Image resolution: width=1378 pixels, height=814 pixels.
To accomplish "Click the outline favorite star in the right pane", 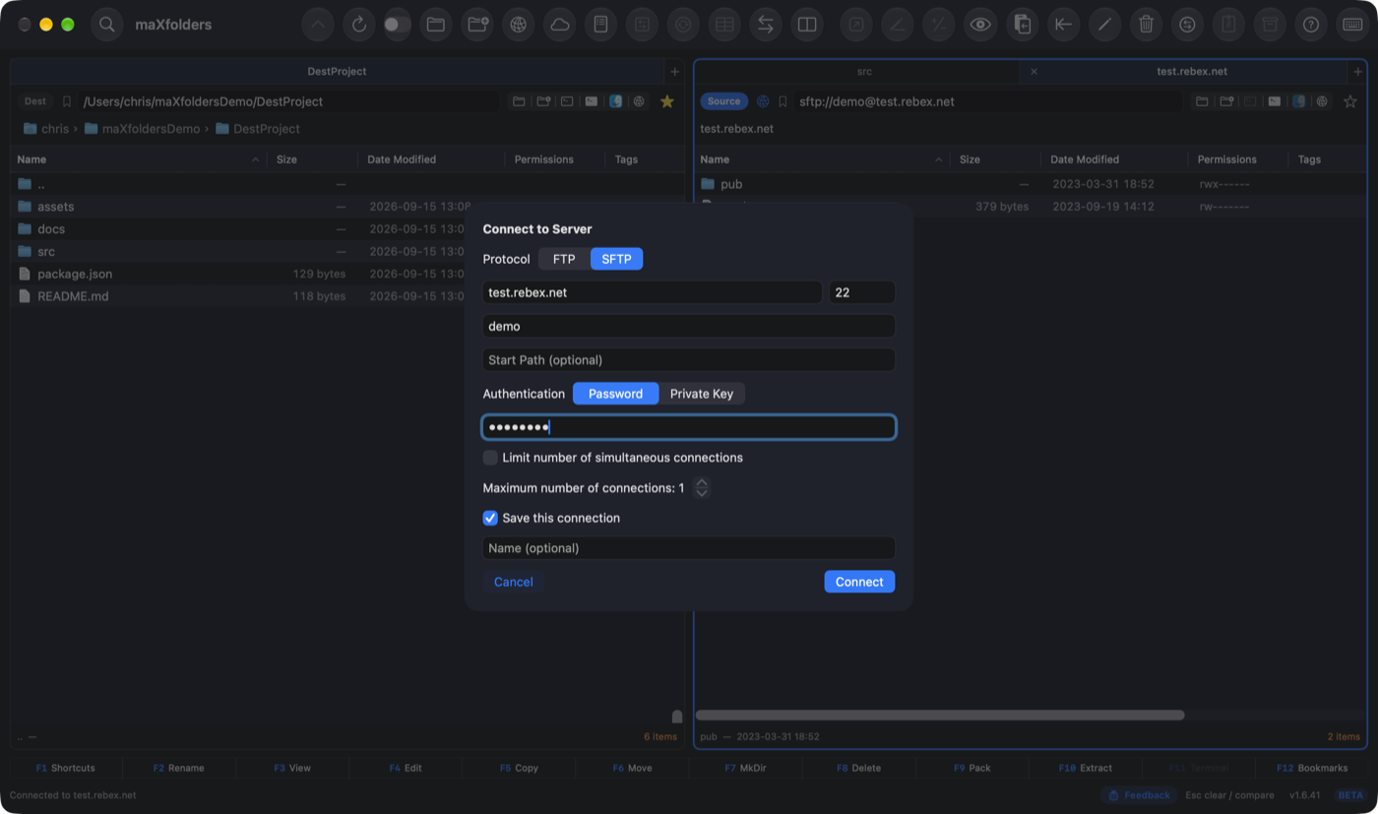I will [x=1350, y=101].
